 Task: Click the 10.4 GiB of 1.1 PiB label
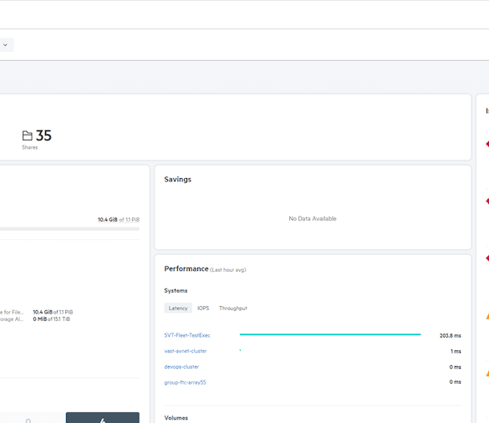click(119, 220)
